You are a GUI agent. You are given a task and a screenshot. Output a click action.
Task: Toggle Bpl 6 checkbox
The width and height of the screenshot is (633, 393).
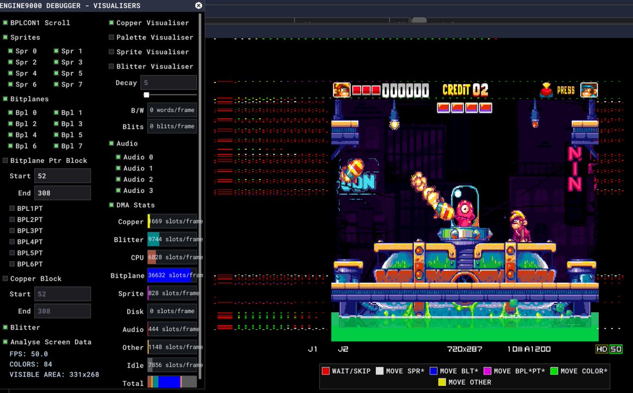coord(11,146)
